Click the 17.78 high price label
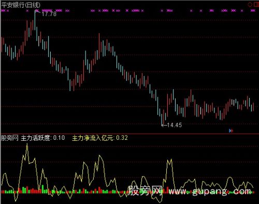This screenshot has width=259, height=204. click(49, 14)
